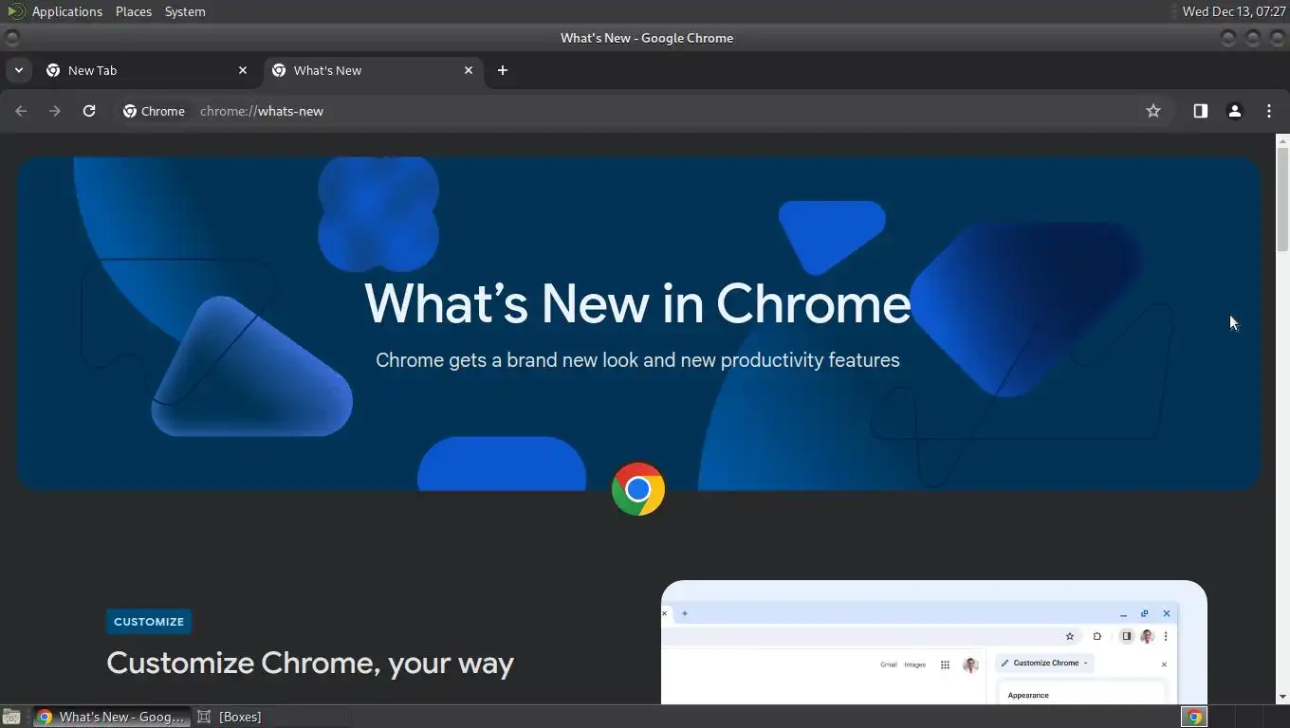
Task: Click the CUSTOMIZE label badge
Action: coord(149,622)
